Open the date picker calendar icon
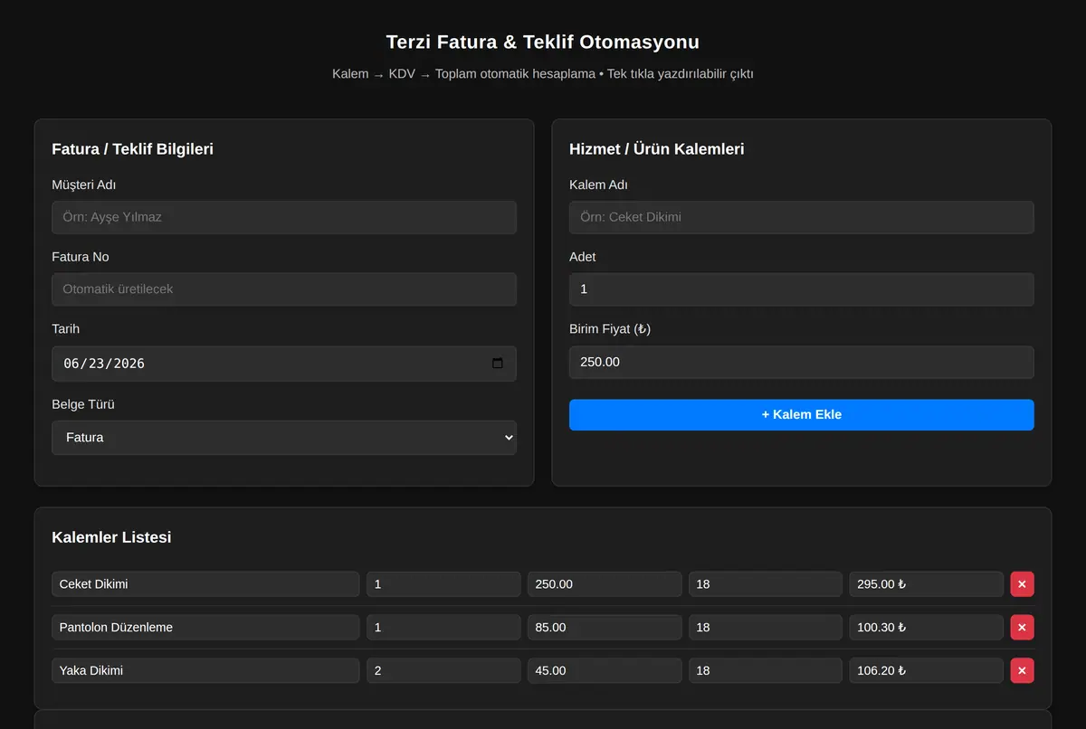This screenshot has width=1086, height=729. click(497, 364)
